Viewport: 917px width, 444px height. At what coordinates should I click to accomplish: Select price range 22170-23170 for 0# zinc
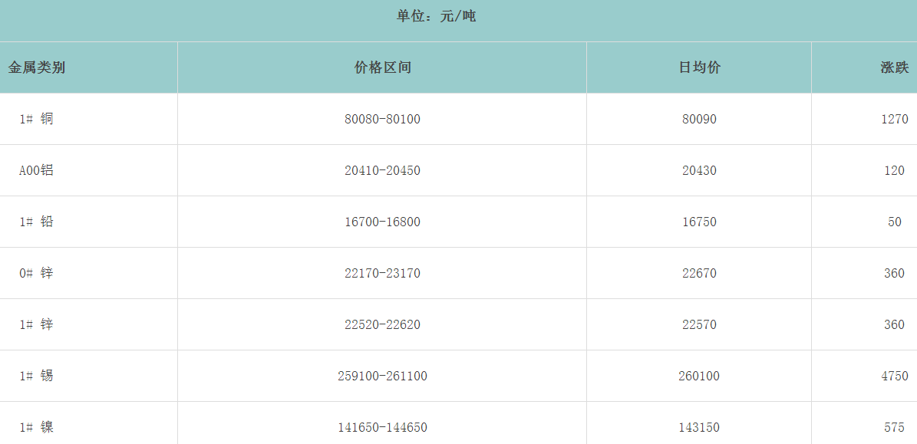[382, 273]
